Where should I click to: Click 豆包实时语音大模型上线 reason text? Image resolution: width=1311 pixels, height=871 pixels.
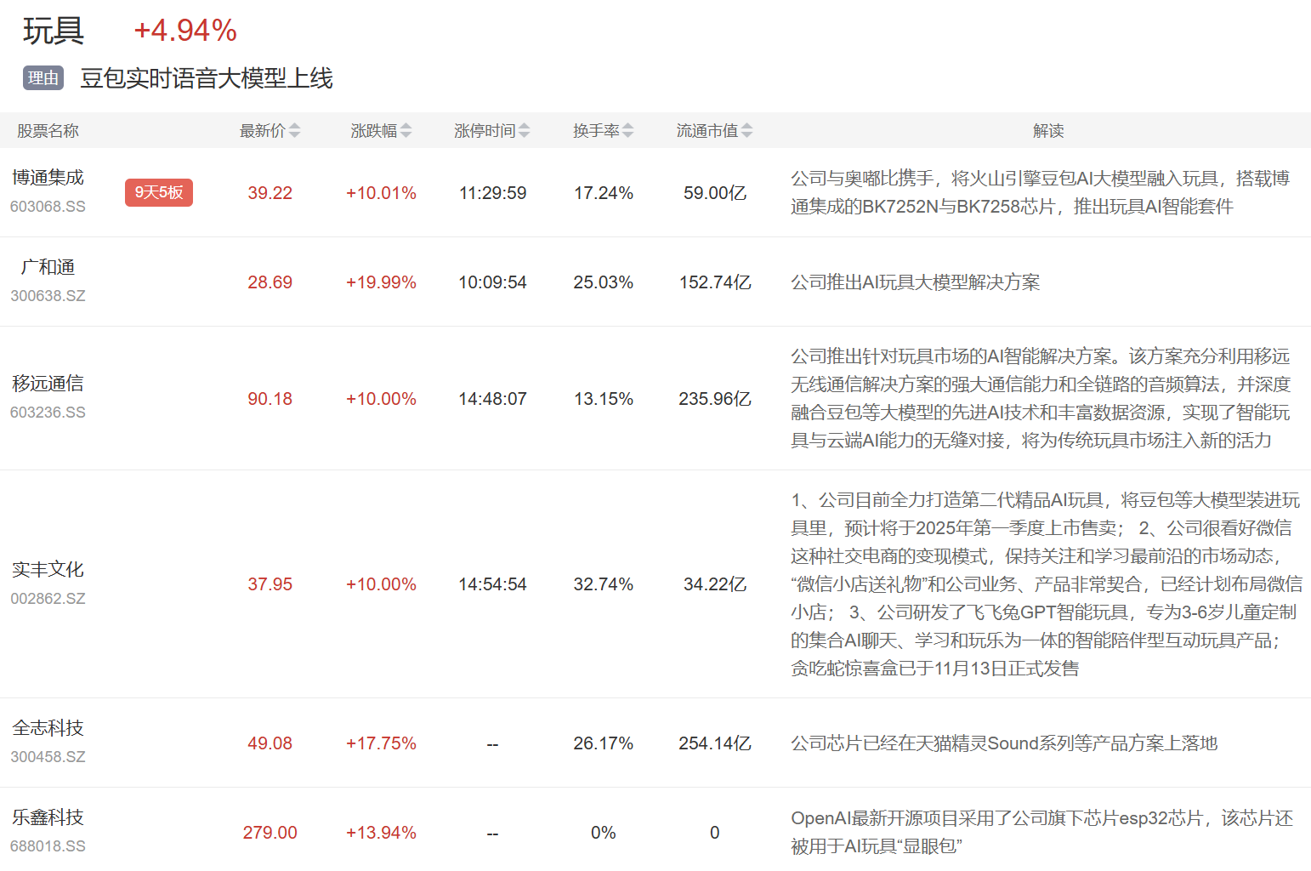[207, 78]
